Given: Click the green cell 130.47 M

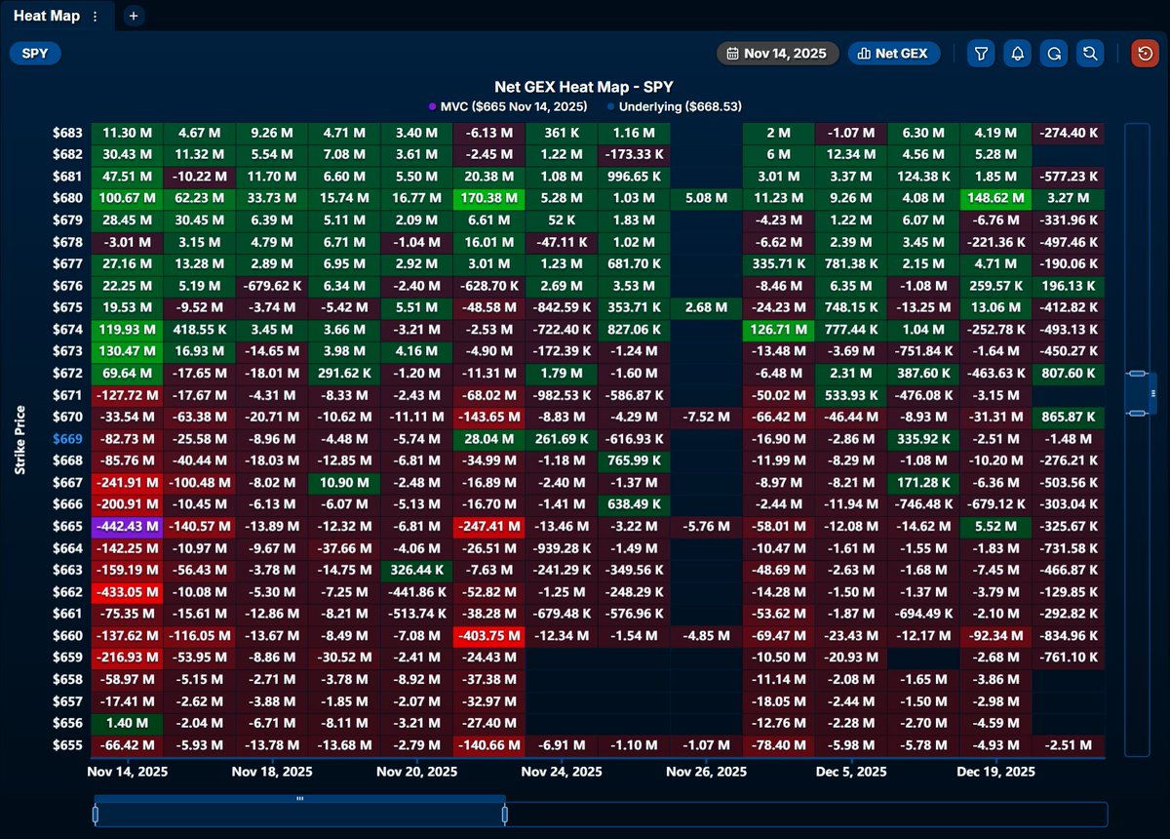Looking at the screenshot, I should (x=126, y=351).
